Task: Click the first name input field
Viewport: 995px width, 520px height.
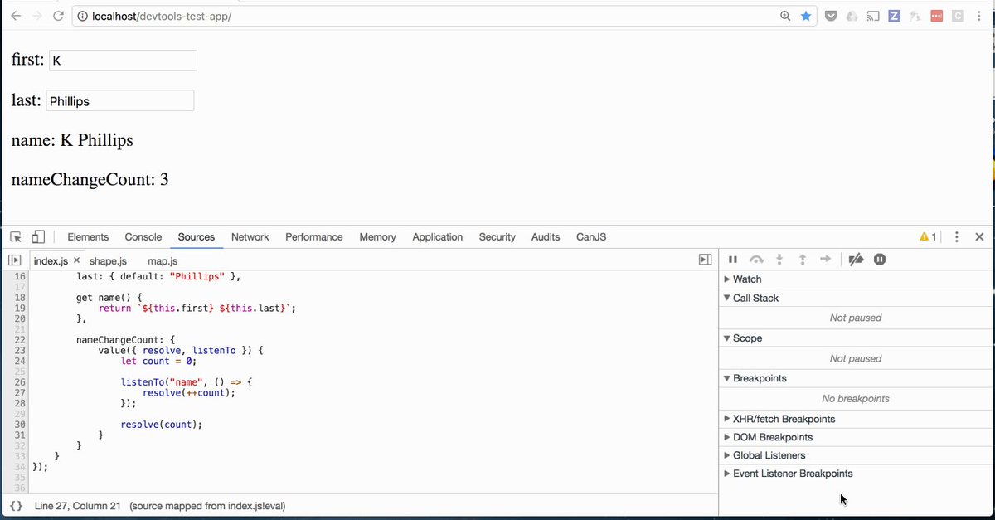Action: tap(124, 61)
